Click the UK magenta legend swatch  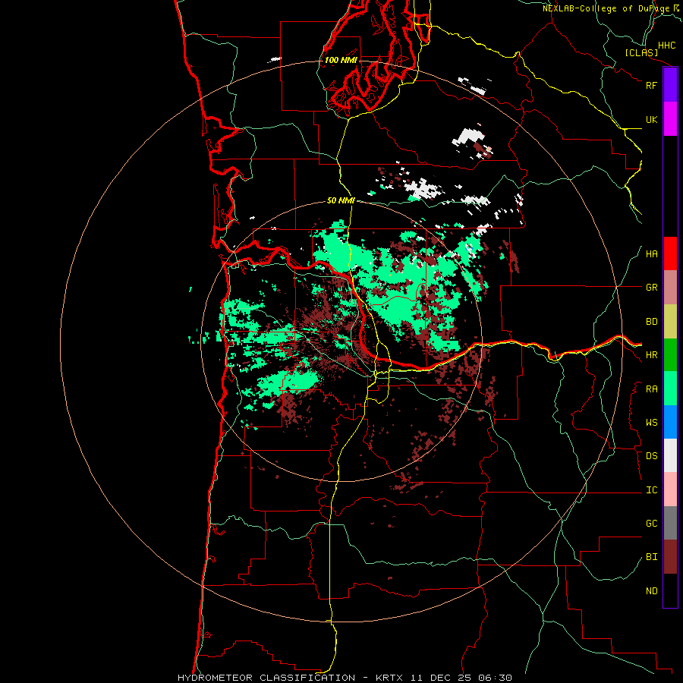pos(670,119)
